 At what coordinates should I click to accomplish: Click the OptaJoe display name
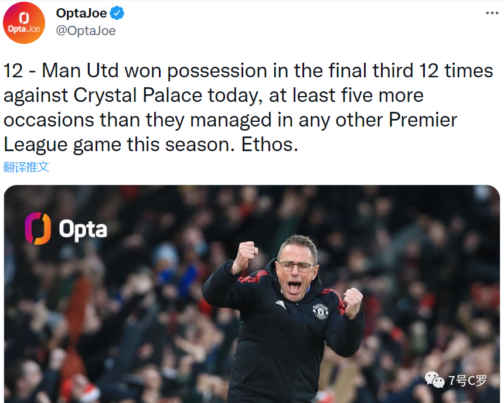(81, 13)
